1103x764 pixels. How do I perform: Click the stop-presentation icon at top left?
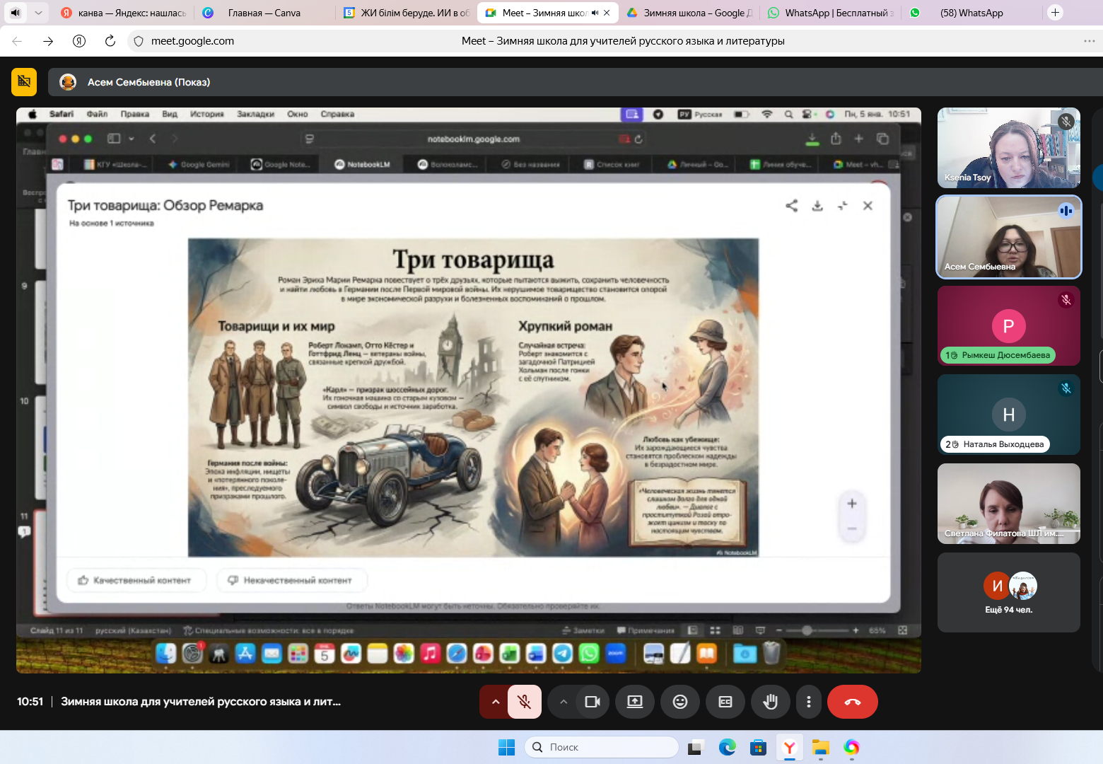pos(24,81)
